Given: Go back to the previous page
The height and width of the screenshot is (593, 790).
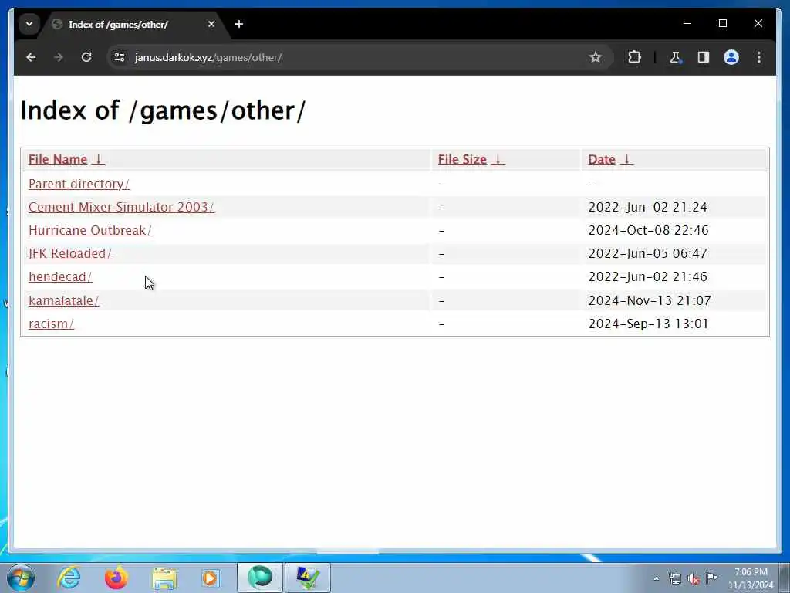Looking at the screenshot, I should [31, 57].
